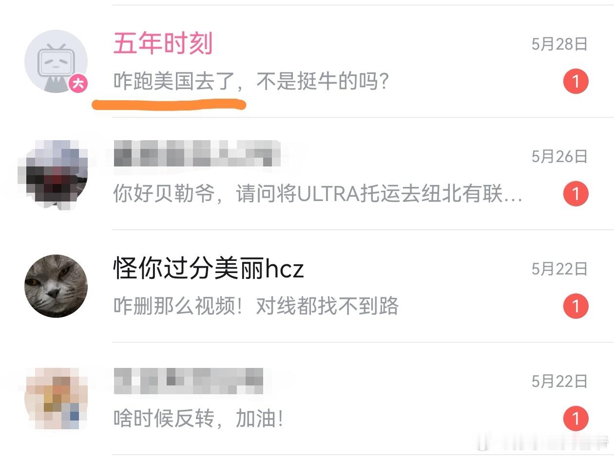Screen dimensions: 614x457
Task: Open message 咋删那么视频！对线都找不到路
Action: click(256, 307)
